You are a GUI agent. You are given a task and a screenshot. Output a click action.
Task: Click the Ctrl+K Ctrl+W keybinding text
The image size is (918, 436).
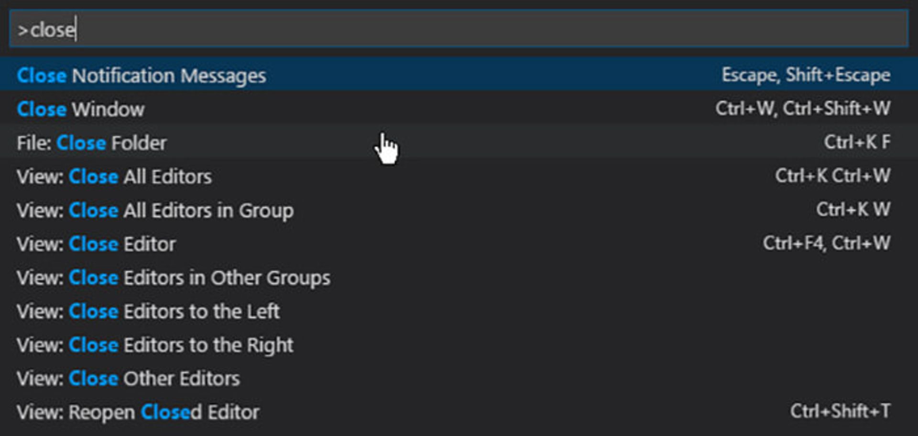pyautogui.click(x=833, y=176)
